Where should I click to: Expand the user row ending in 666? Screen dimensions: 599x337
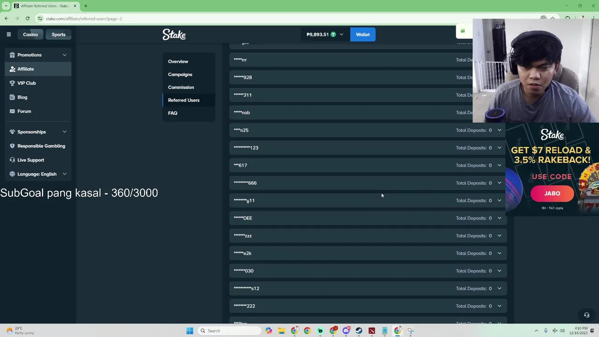(499, 183)
